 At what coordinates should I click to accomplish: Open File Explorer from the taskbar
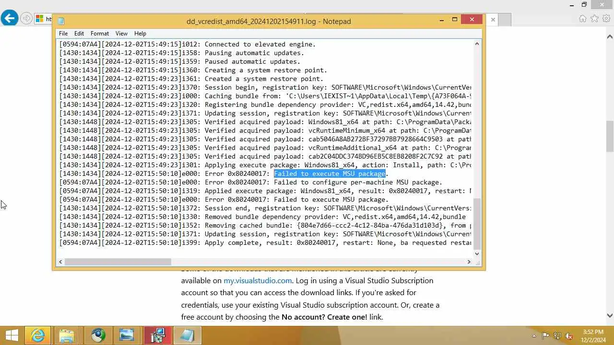[x=67, y=335]
